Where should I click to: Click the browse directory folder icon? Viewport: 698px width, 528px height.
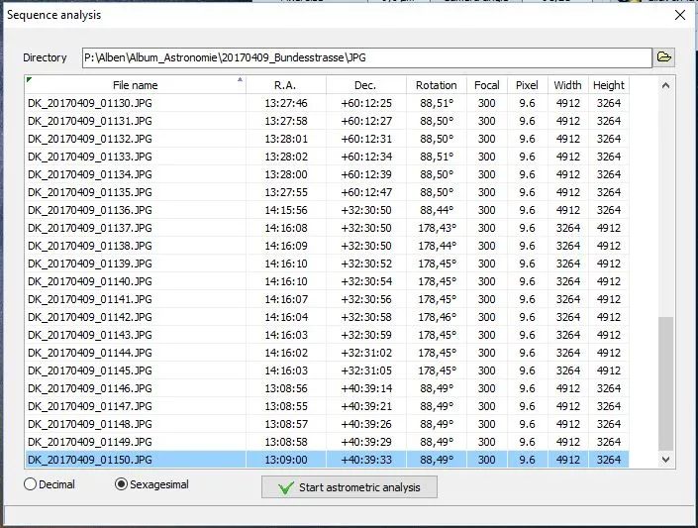[664, 57]
